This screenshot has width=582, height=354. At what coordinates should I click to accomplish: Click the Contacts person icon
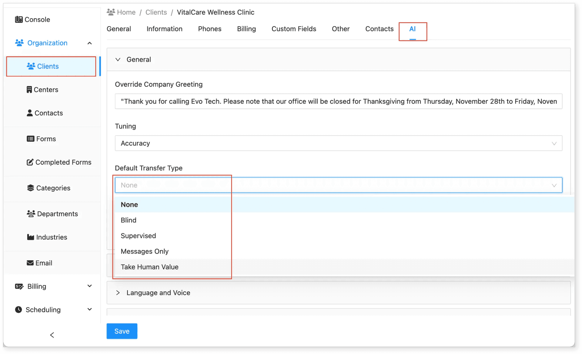click(30, 113)
